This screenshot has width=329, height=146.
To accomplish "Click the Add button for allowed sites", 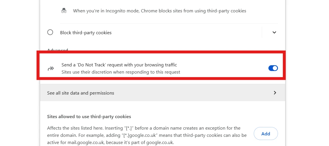I will (266, 133).
